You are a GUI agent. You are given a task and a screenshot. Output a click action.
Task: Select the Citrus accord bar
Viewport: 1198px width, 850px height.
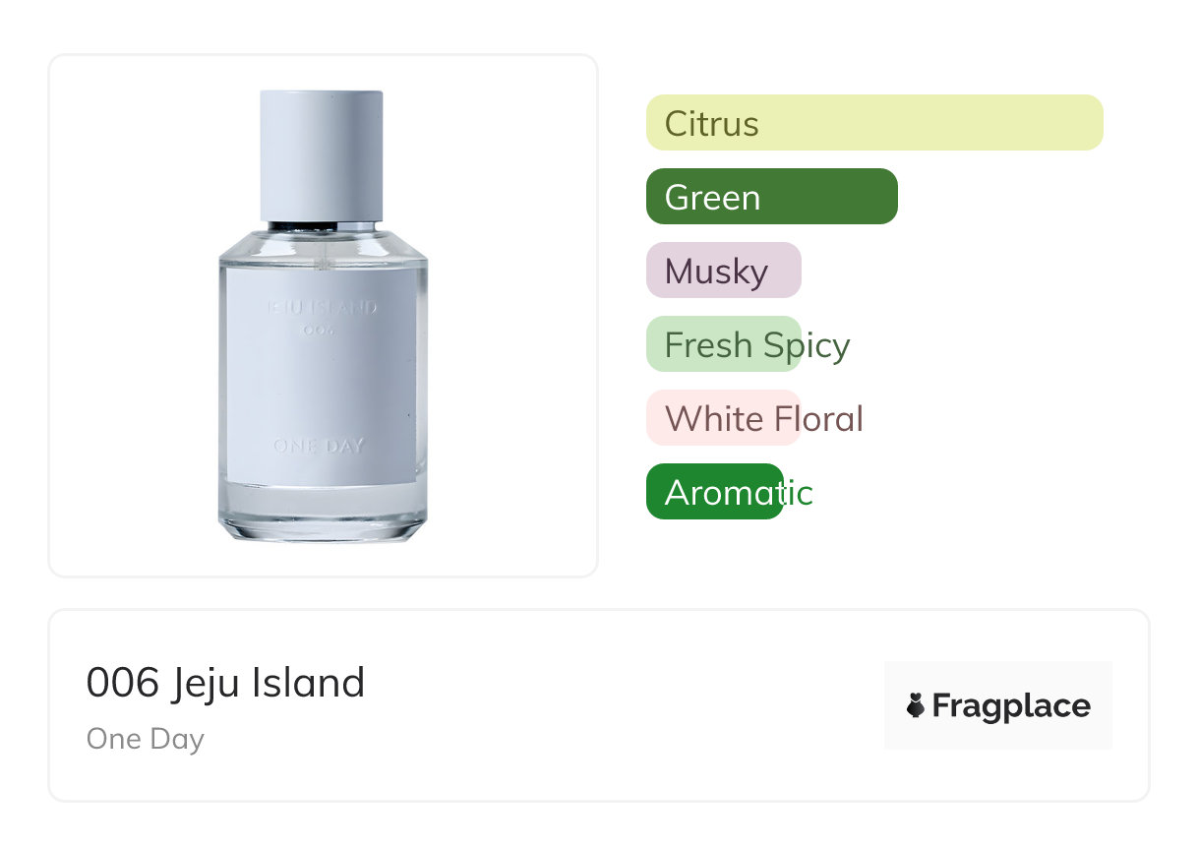[x=873, y=123]
